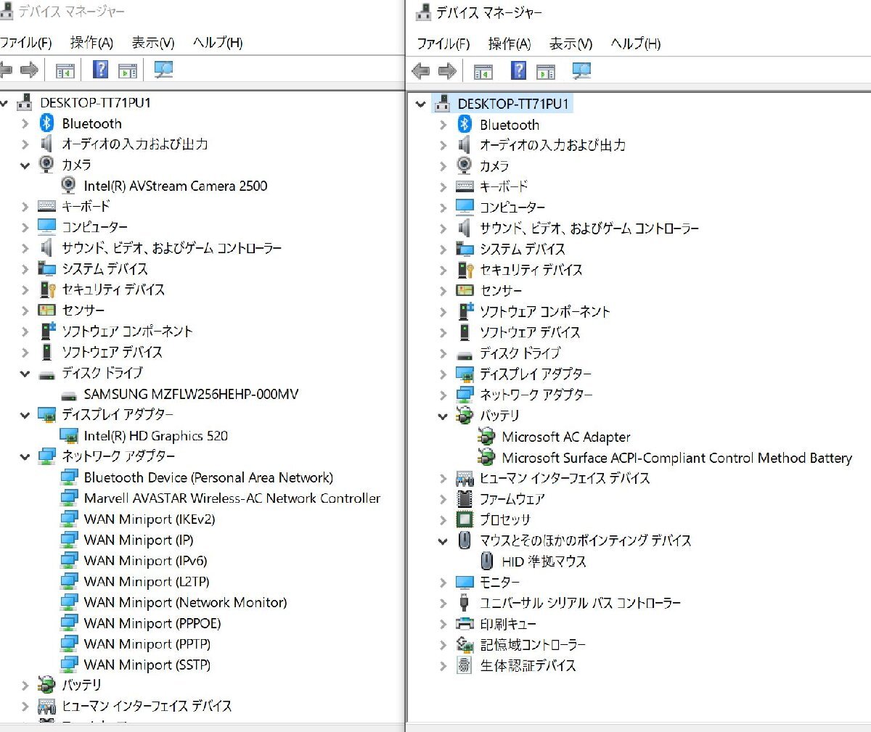The height and width of the screenshot is (732, 871).
Task: Select Intel(R) HD Graphics 520
Action: coord(156,436)
